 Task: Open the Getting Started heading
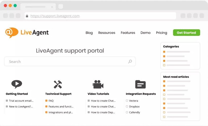pyautogui.click(x=17, y=94)
